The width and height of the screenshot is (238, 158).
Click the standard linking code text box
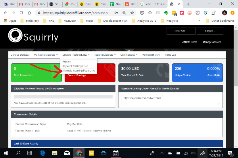(x=171, y=100)
